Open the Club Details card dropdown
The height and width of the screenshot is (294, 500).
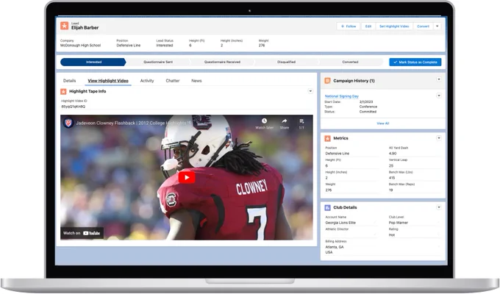(439, 207)
